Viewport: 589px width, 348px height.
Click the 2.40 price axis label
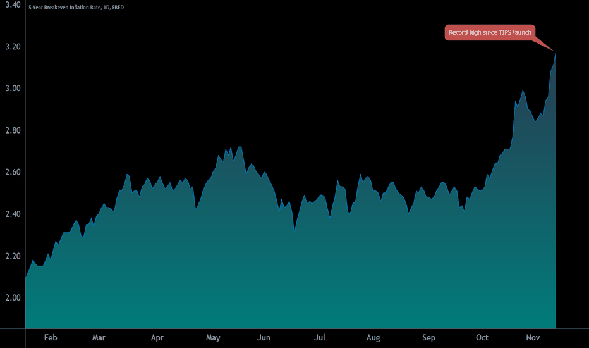click(13, 214)
